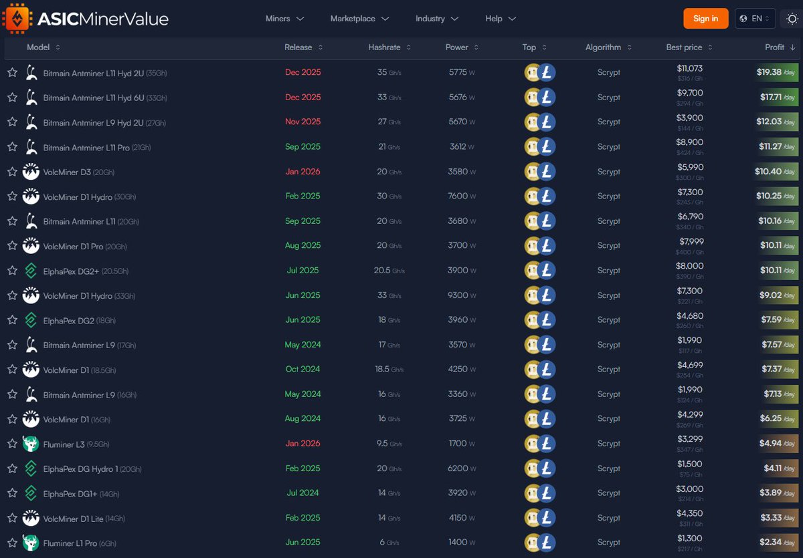Click Bitmain logo beside Antminer L11 Pro
Viewport: 803px width, 558px height.
pyautogui.click(x=31, y=147)
